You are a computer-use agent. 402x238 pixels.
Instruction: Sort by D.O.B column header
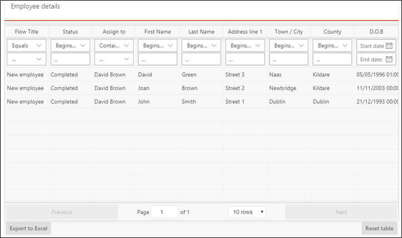pyautogui.click(x=376, y=32)
